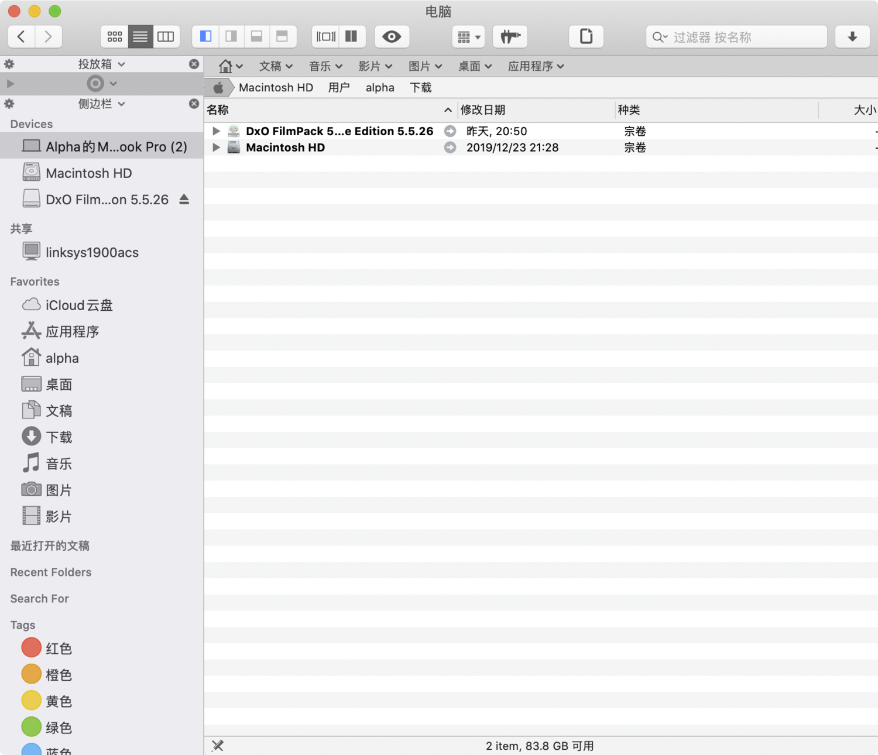Open Home favorites menu
The image size is (878, 755).
(231, 66)
